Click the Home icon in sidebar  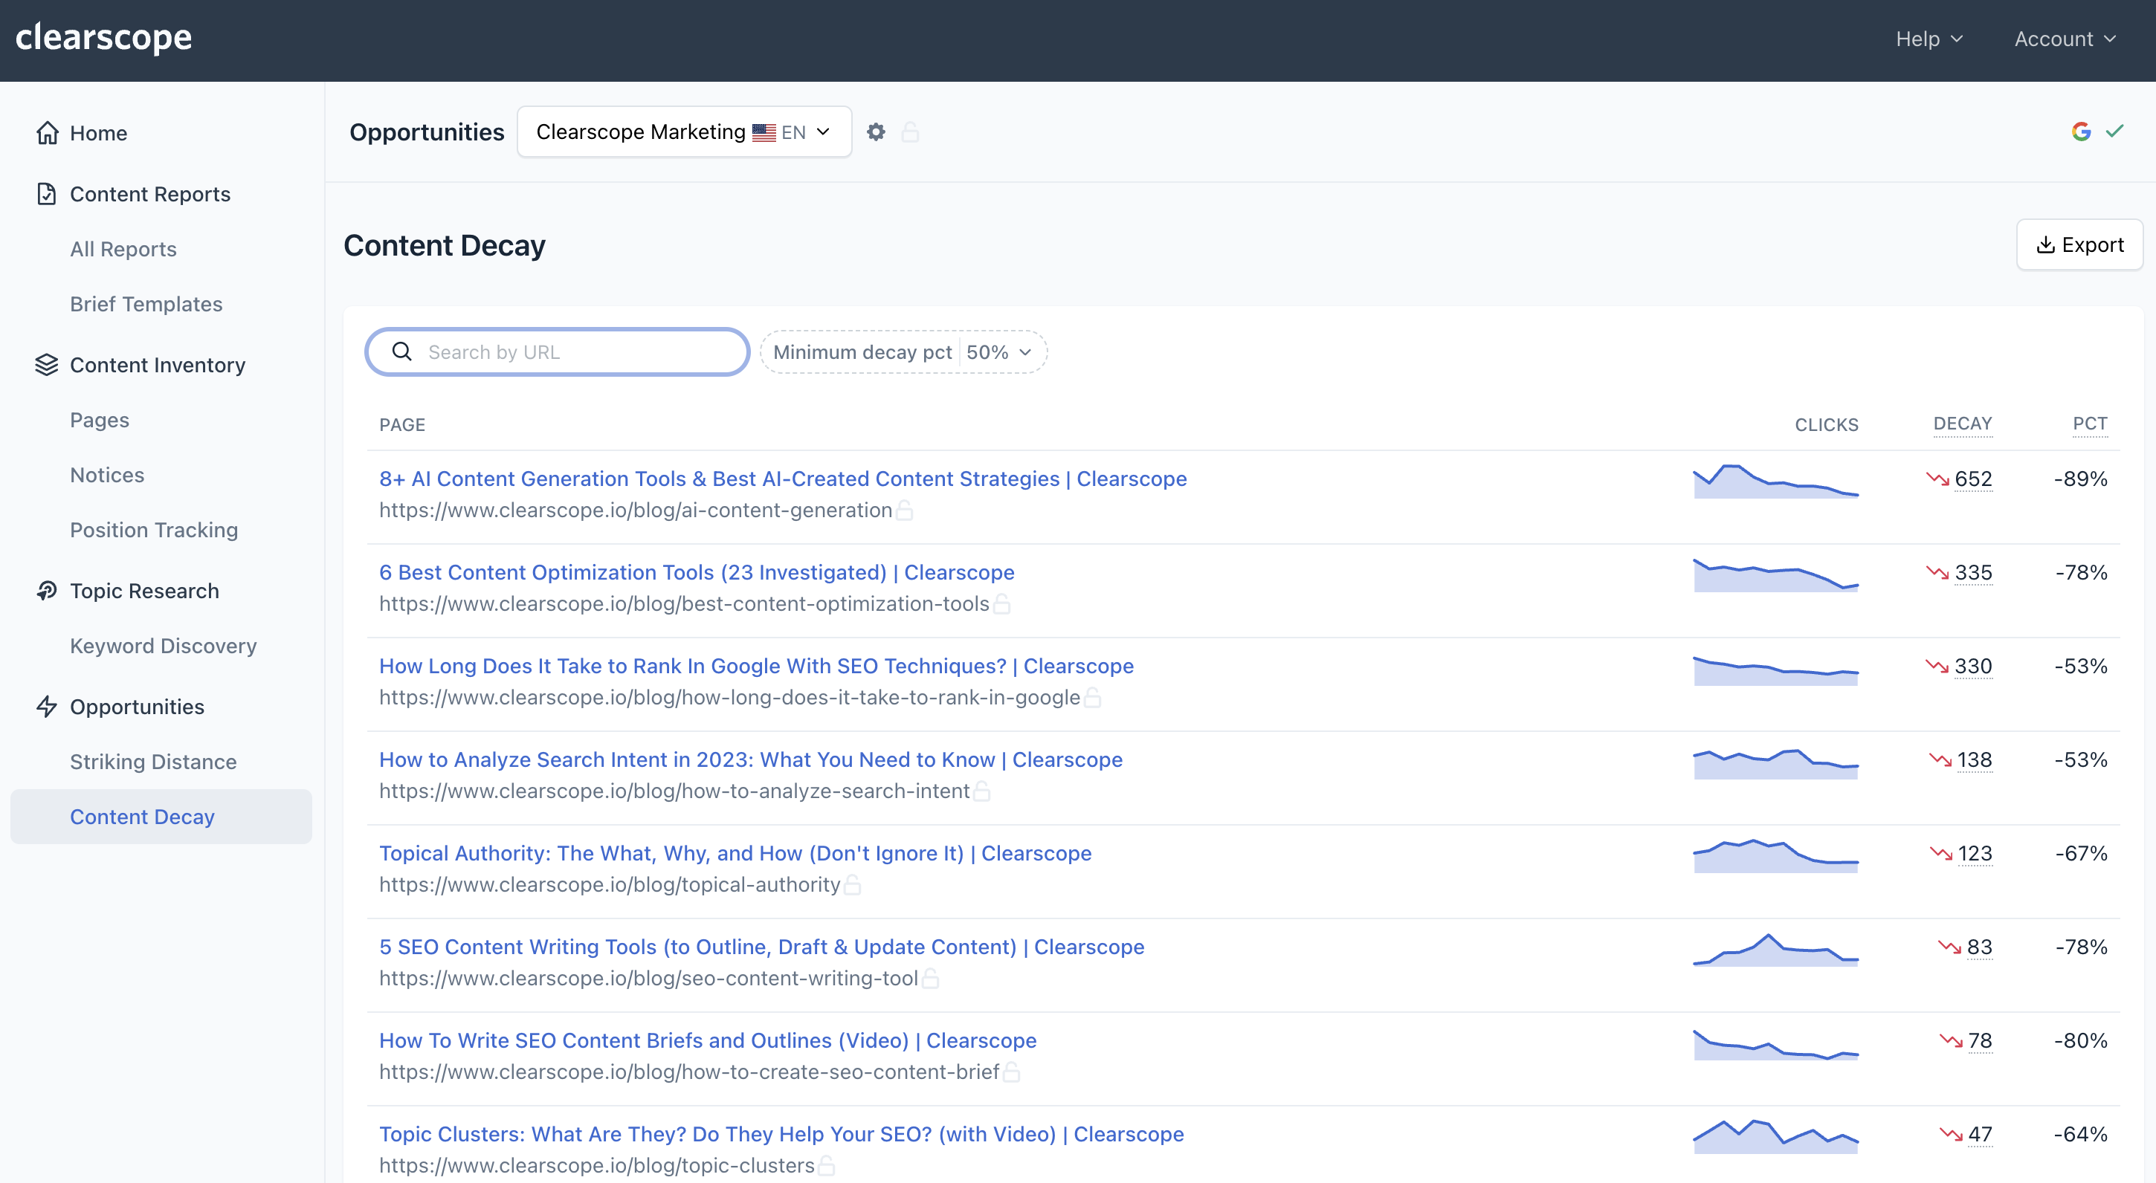pyautogui.click(x=47, y=132)
